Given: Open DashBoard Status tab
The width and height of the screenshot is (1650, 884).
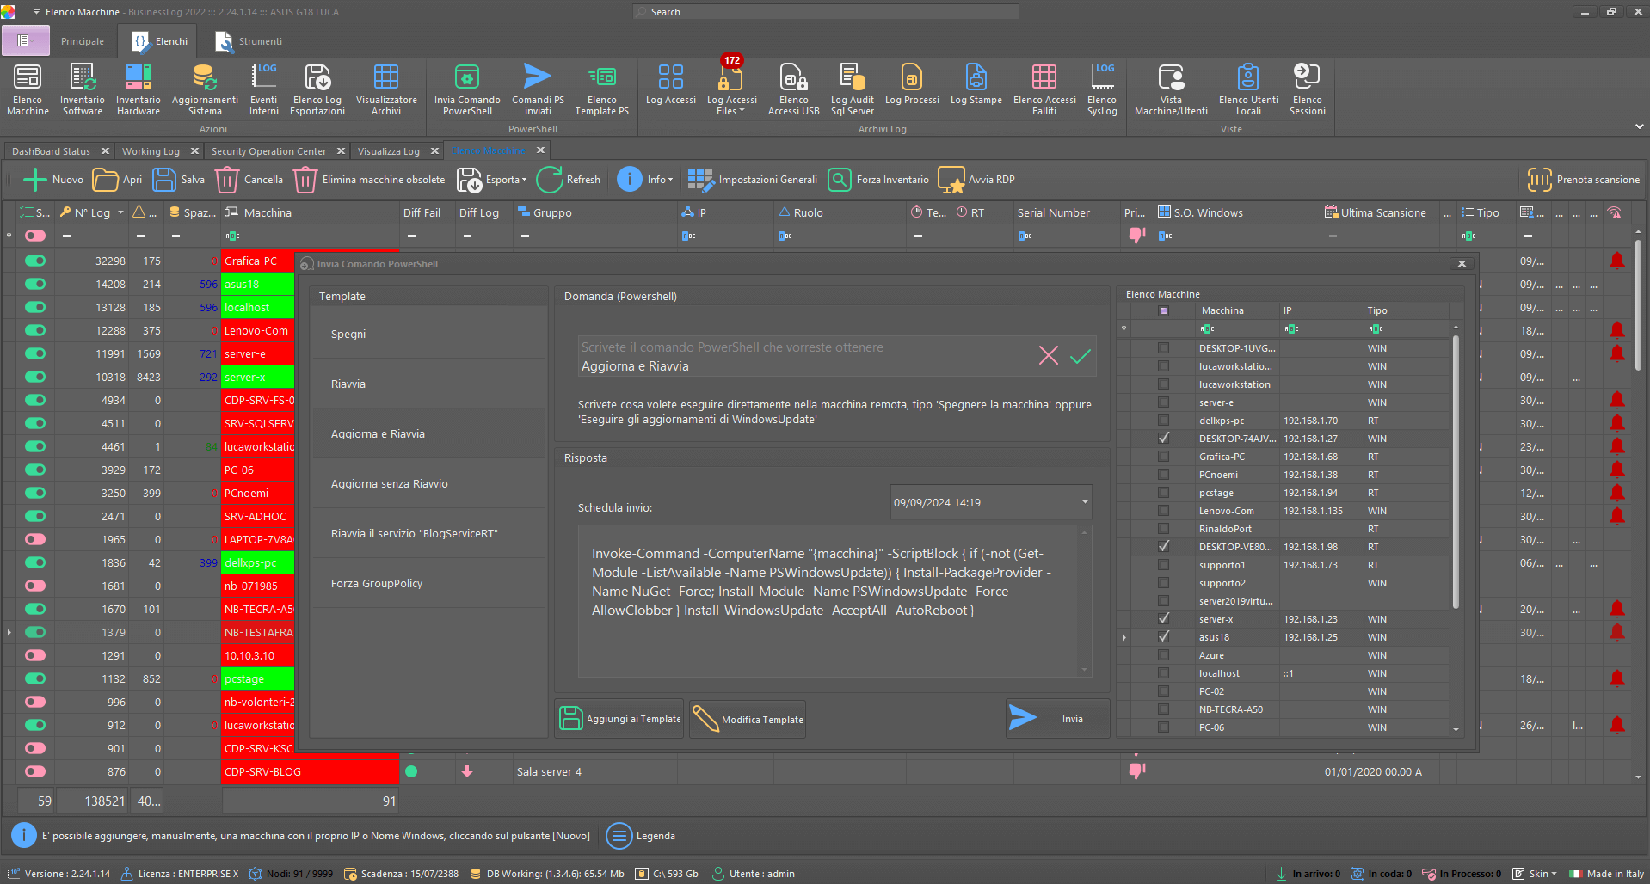Looking at the screenshot, I should point(51,151).
